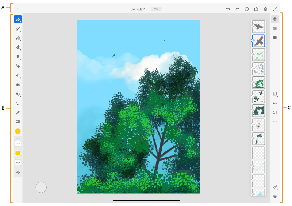The height and width of the screenshot is (206, 292).
Task: Select the Text tool
Action: pos(18,103)
